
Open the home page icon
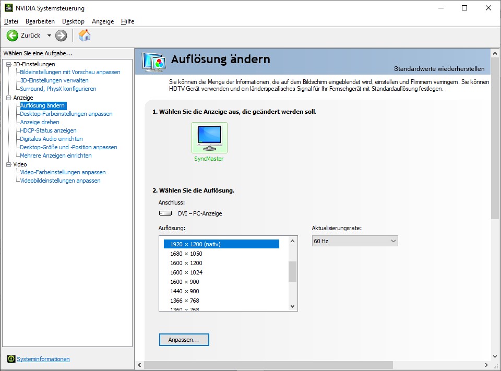click(85, 35)
